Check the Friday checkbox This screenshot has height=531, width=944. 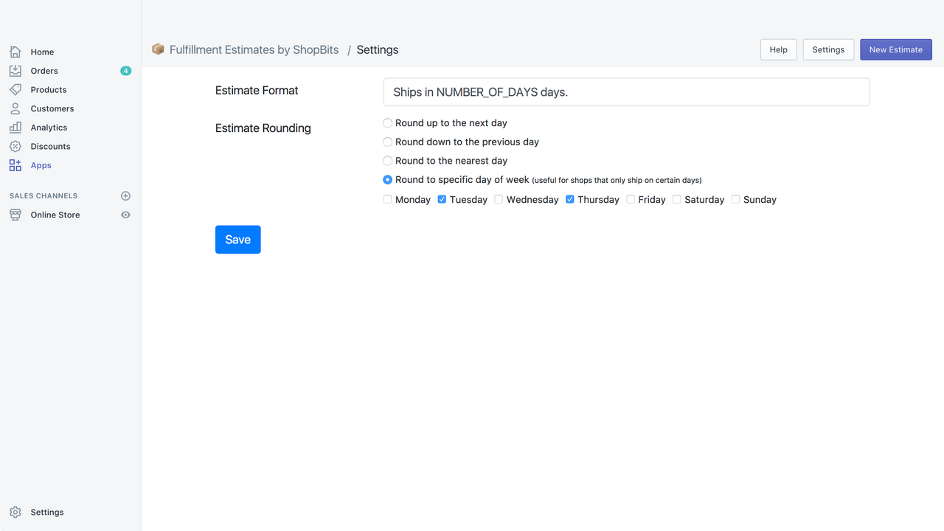click(631, 199)
